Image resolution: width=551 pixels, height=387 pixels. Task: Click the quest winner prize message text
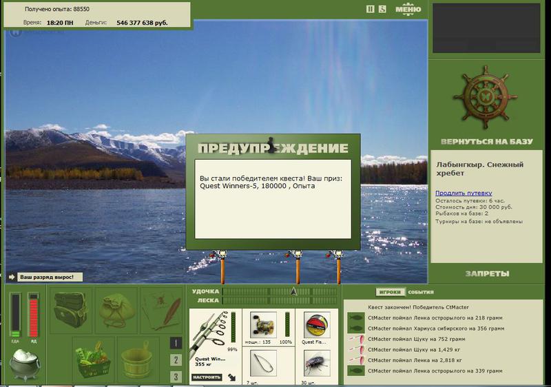271,182
